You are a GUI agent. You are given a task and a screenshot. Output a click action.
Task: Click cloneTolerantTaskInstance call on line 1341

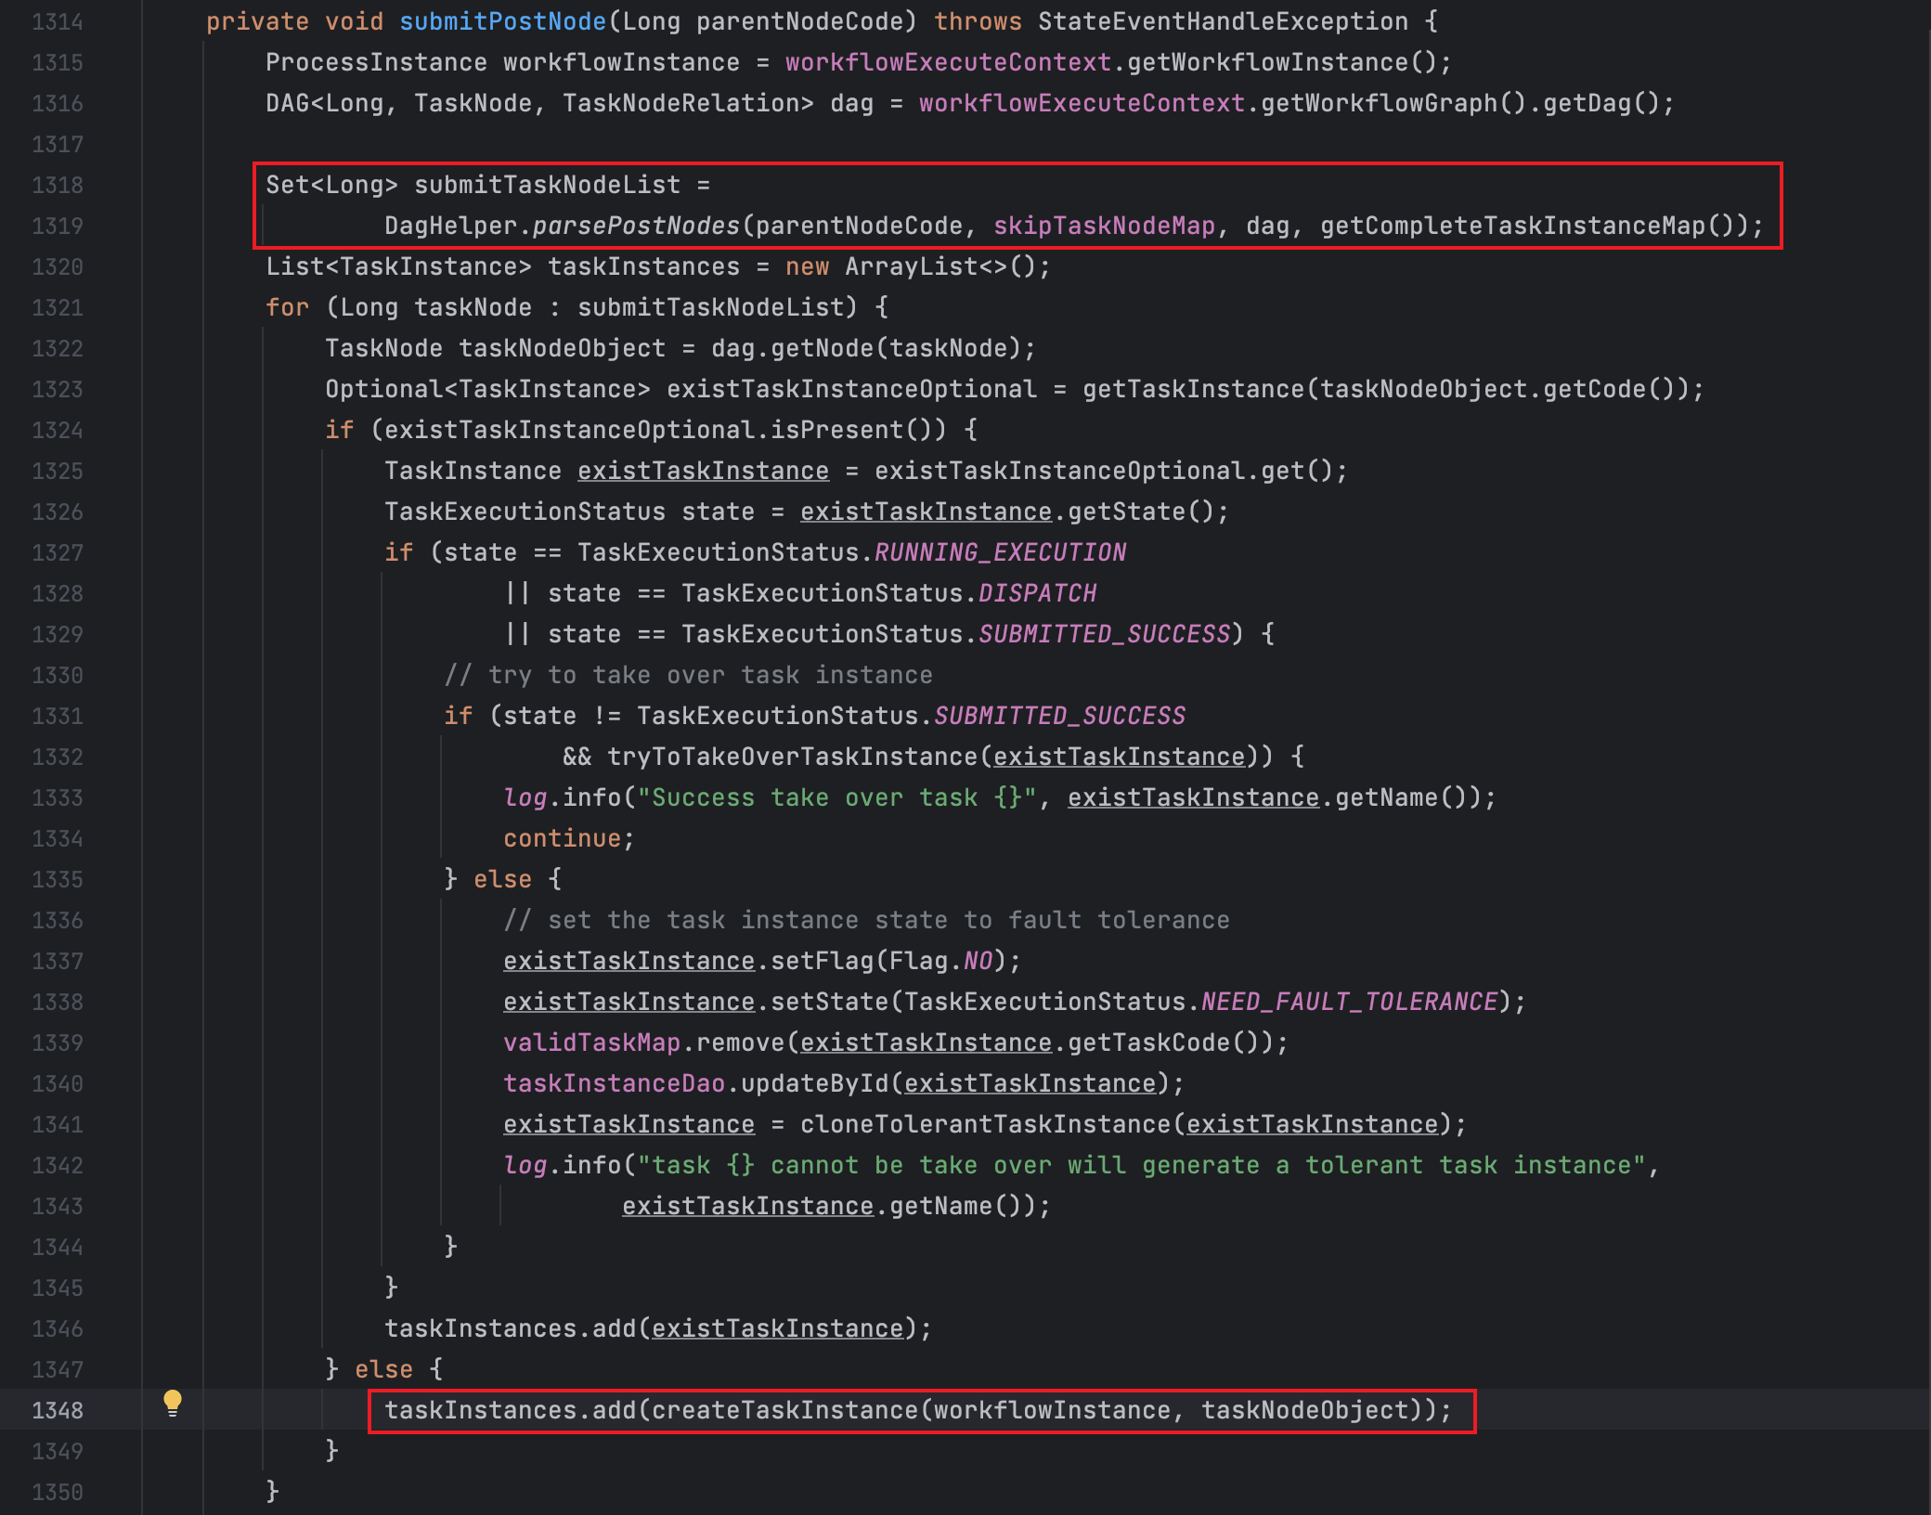coord(985,1124)
